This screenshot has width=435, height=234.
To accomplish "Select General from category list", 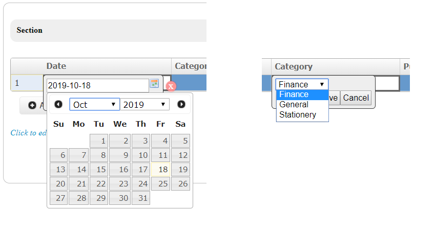I will click(294, 105).
